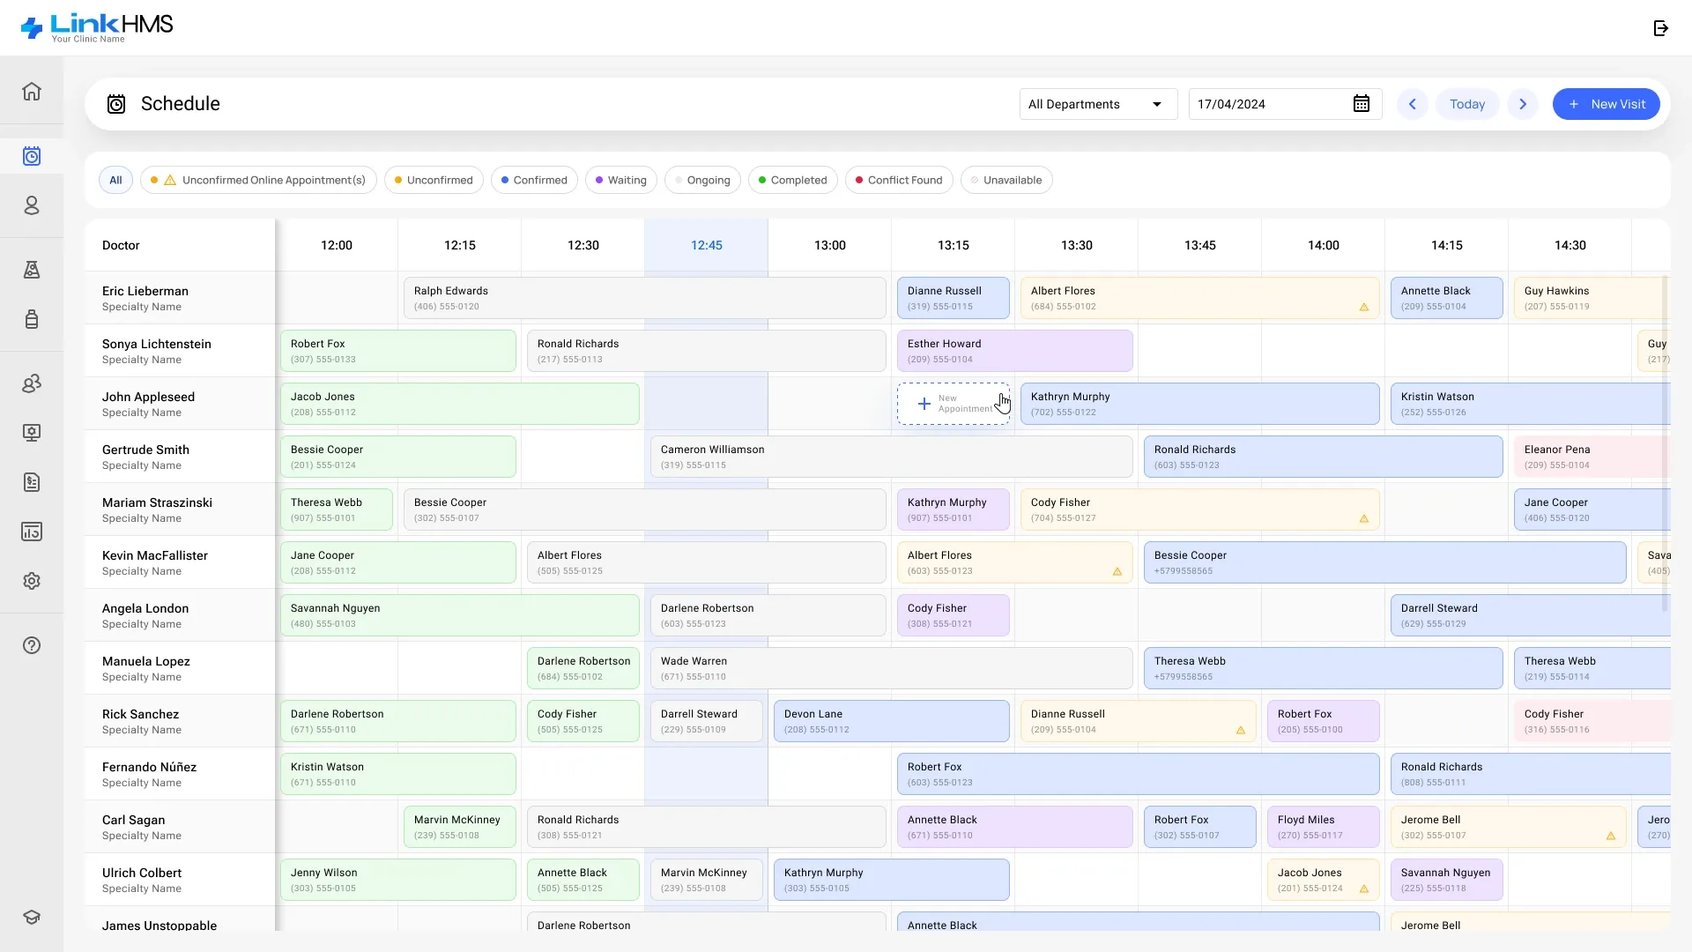1692x952 pixels.
Task: Go to next day with right arrow
Action: coord(1523,104)
